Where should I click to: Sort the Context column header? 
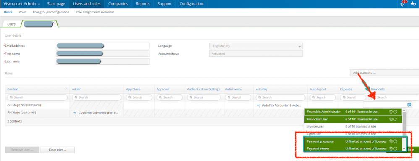click(x=37, y=89)
